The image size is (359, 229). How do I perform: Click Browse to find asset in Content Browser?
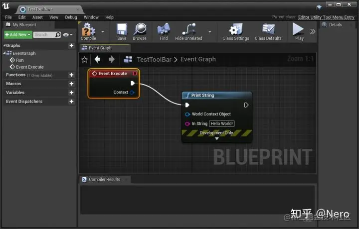click(140, 32)
